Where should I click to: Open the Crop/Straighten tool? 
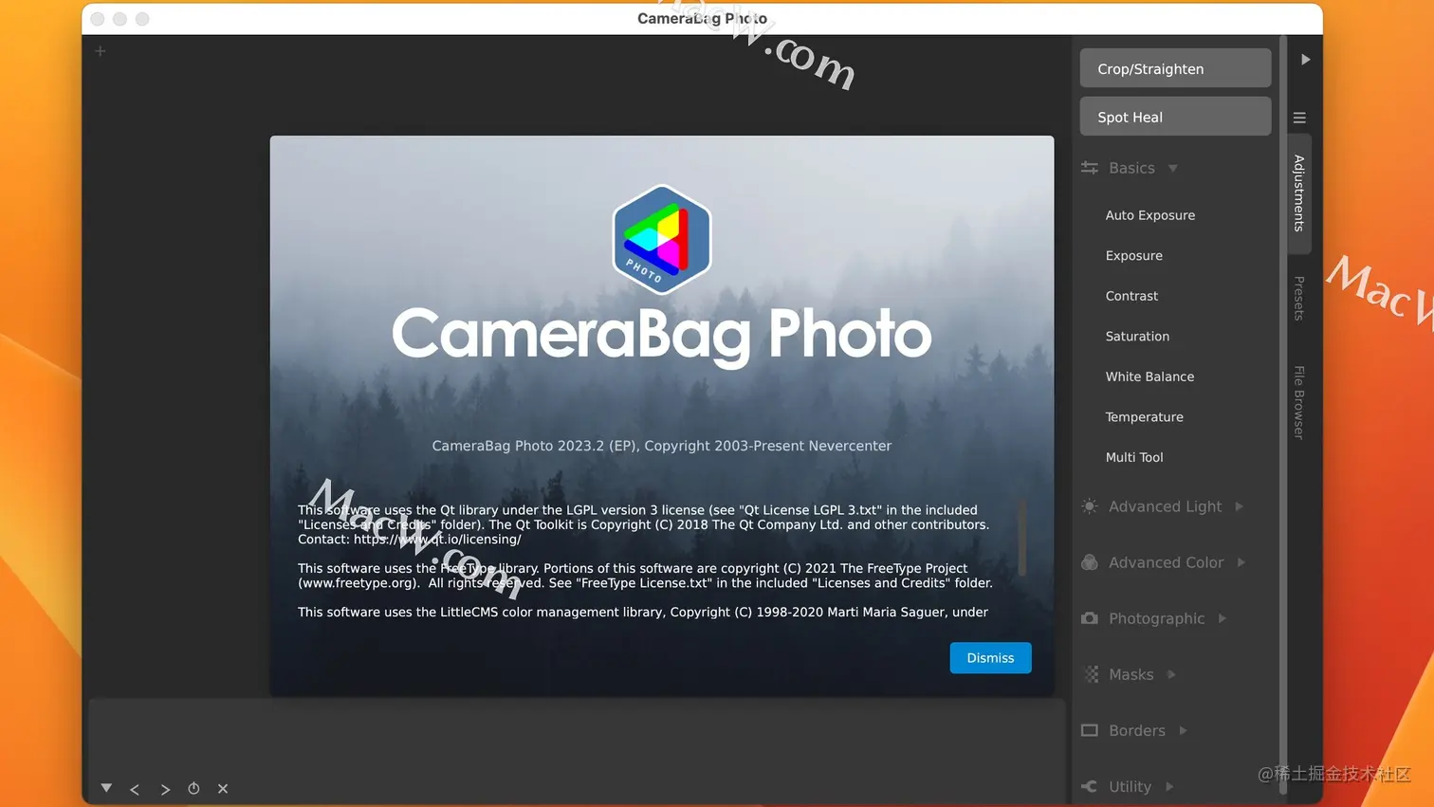pos(1175,68)
